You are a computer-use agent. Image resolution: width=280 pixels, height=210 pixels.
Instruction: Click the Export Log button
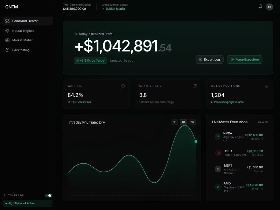(209, 59)
